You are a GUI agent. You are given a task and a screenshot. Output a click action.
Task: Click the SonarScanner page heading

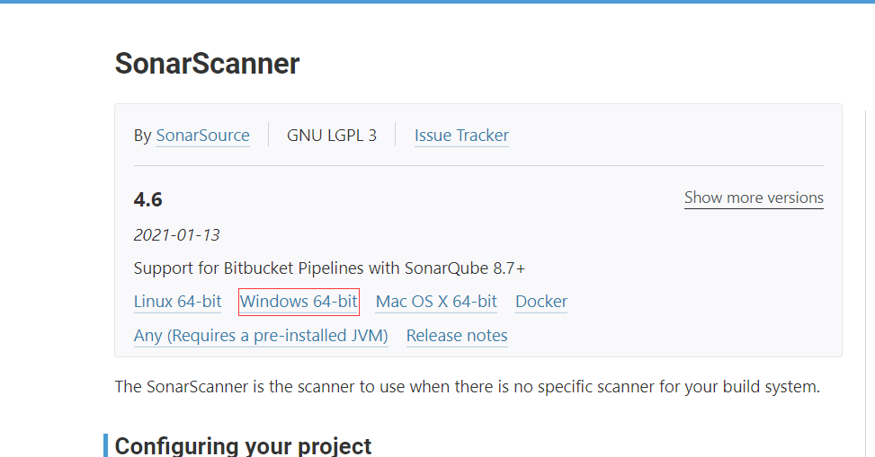pyautogui.click(x=207, y=64)
